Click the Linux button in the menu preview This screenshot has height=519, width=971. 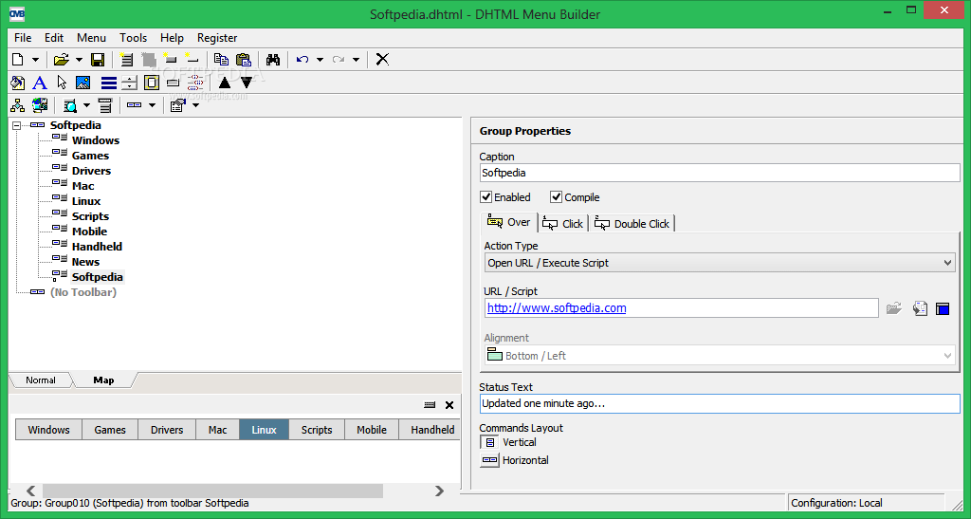pyautogui.click(x=264, y=430)
